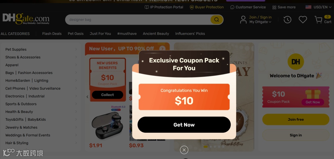Open Influencers' Picks in navigation bar
The image size is (334, 159).
click(x=190, y=34)
